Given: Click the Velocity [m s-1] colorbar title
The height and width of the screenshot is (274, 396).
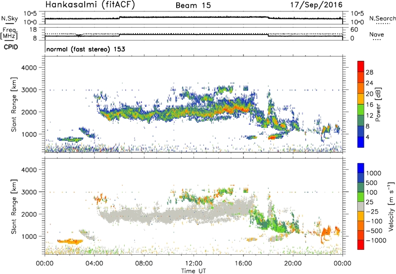Looking at the screenshot, I should click(x=391, y=206).
